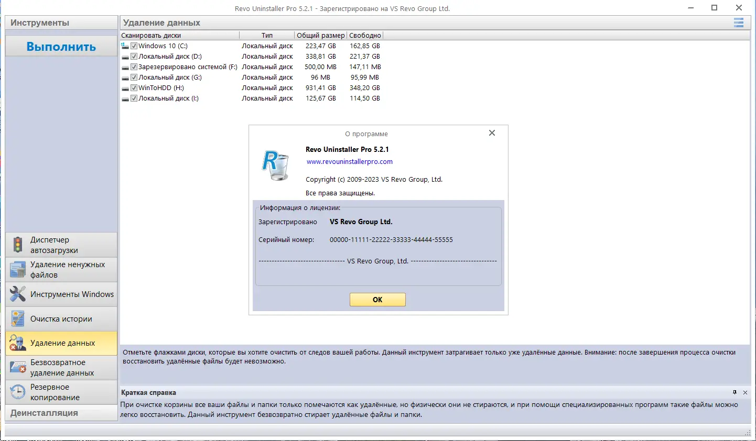Click the junk files cleaner icon
756x441 pixels.
[x=18, y=269]
